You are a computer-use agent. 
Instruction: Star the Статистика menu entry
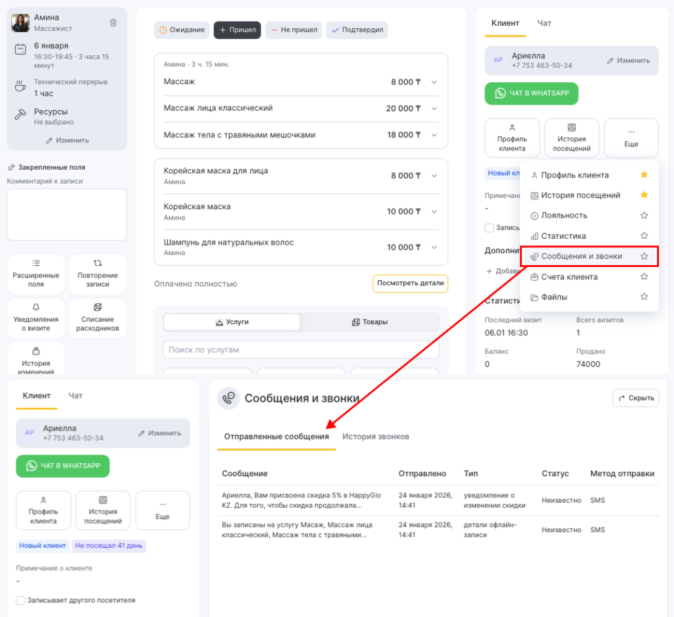coord(644,236)
